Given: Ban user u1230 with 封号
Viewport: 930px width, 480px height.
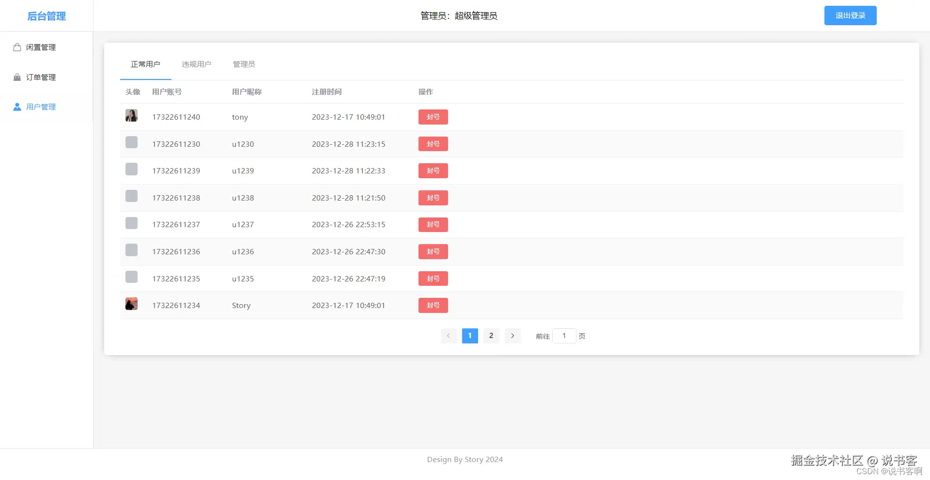Looking at the screenshot, I should 433,144.
